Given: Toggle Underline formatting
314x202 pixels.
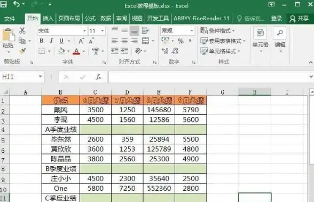Looking at the screenshot, I should [61, 41].
